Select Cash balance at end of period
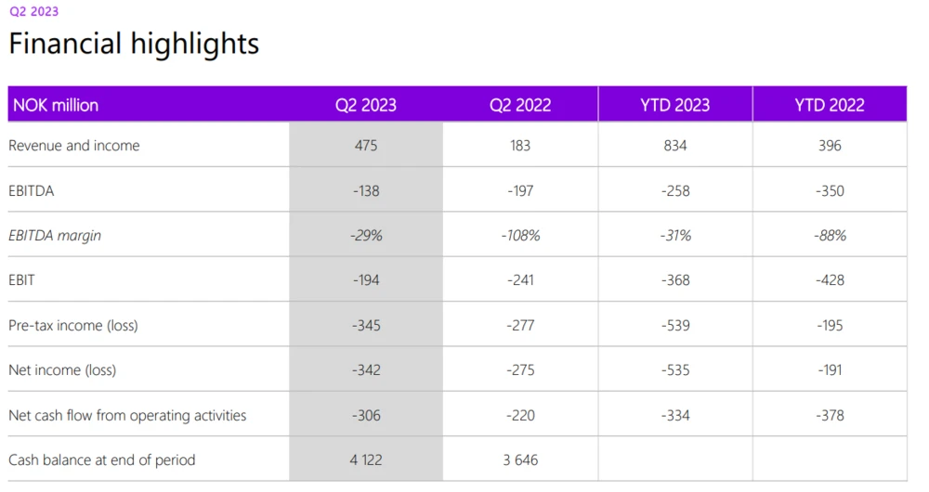 pyautogui.click(x=102, y=460)
